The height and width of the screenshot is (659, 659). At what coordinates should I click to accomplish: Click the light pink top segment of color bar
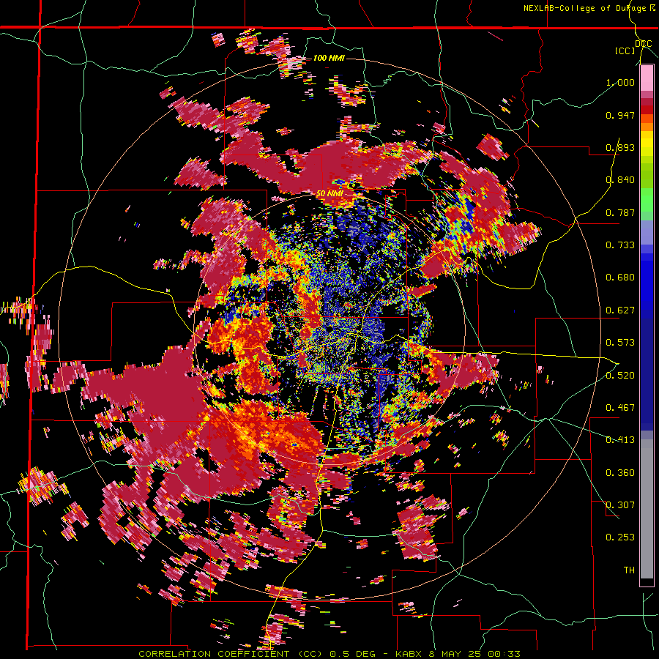pos(647,78)
